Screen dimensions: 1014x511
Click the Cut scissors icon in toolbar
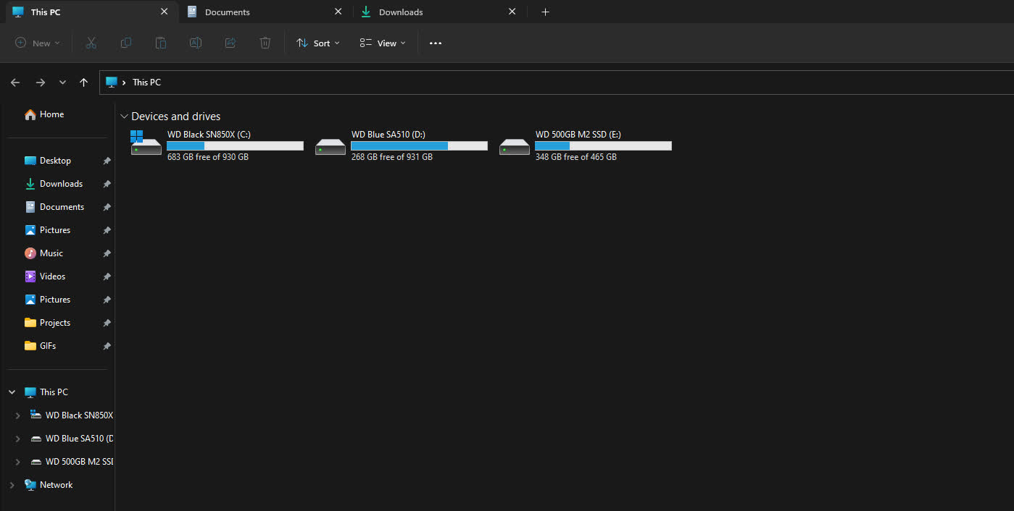click(x=91, y=43)
